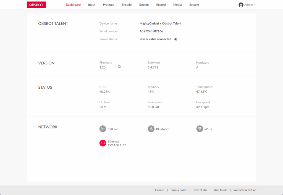Open the Record section

(161, 5)
